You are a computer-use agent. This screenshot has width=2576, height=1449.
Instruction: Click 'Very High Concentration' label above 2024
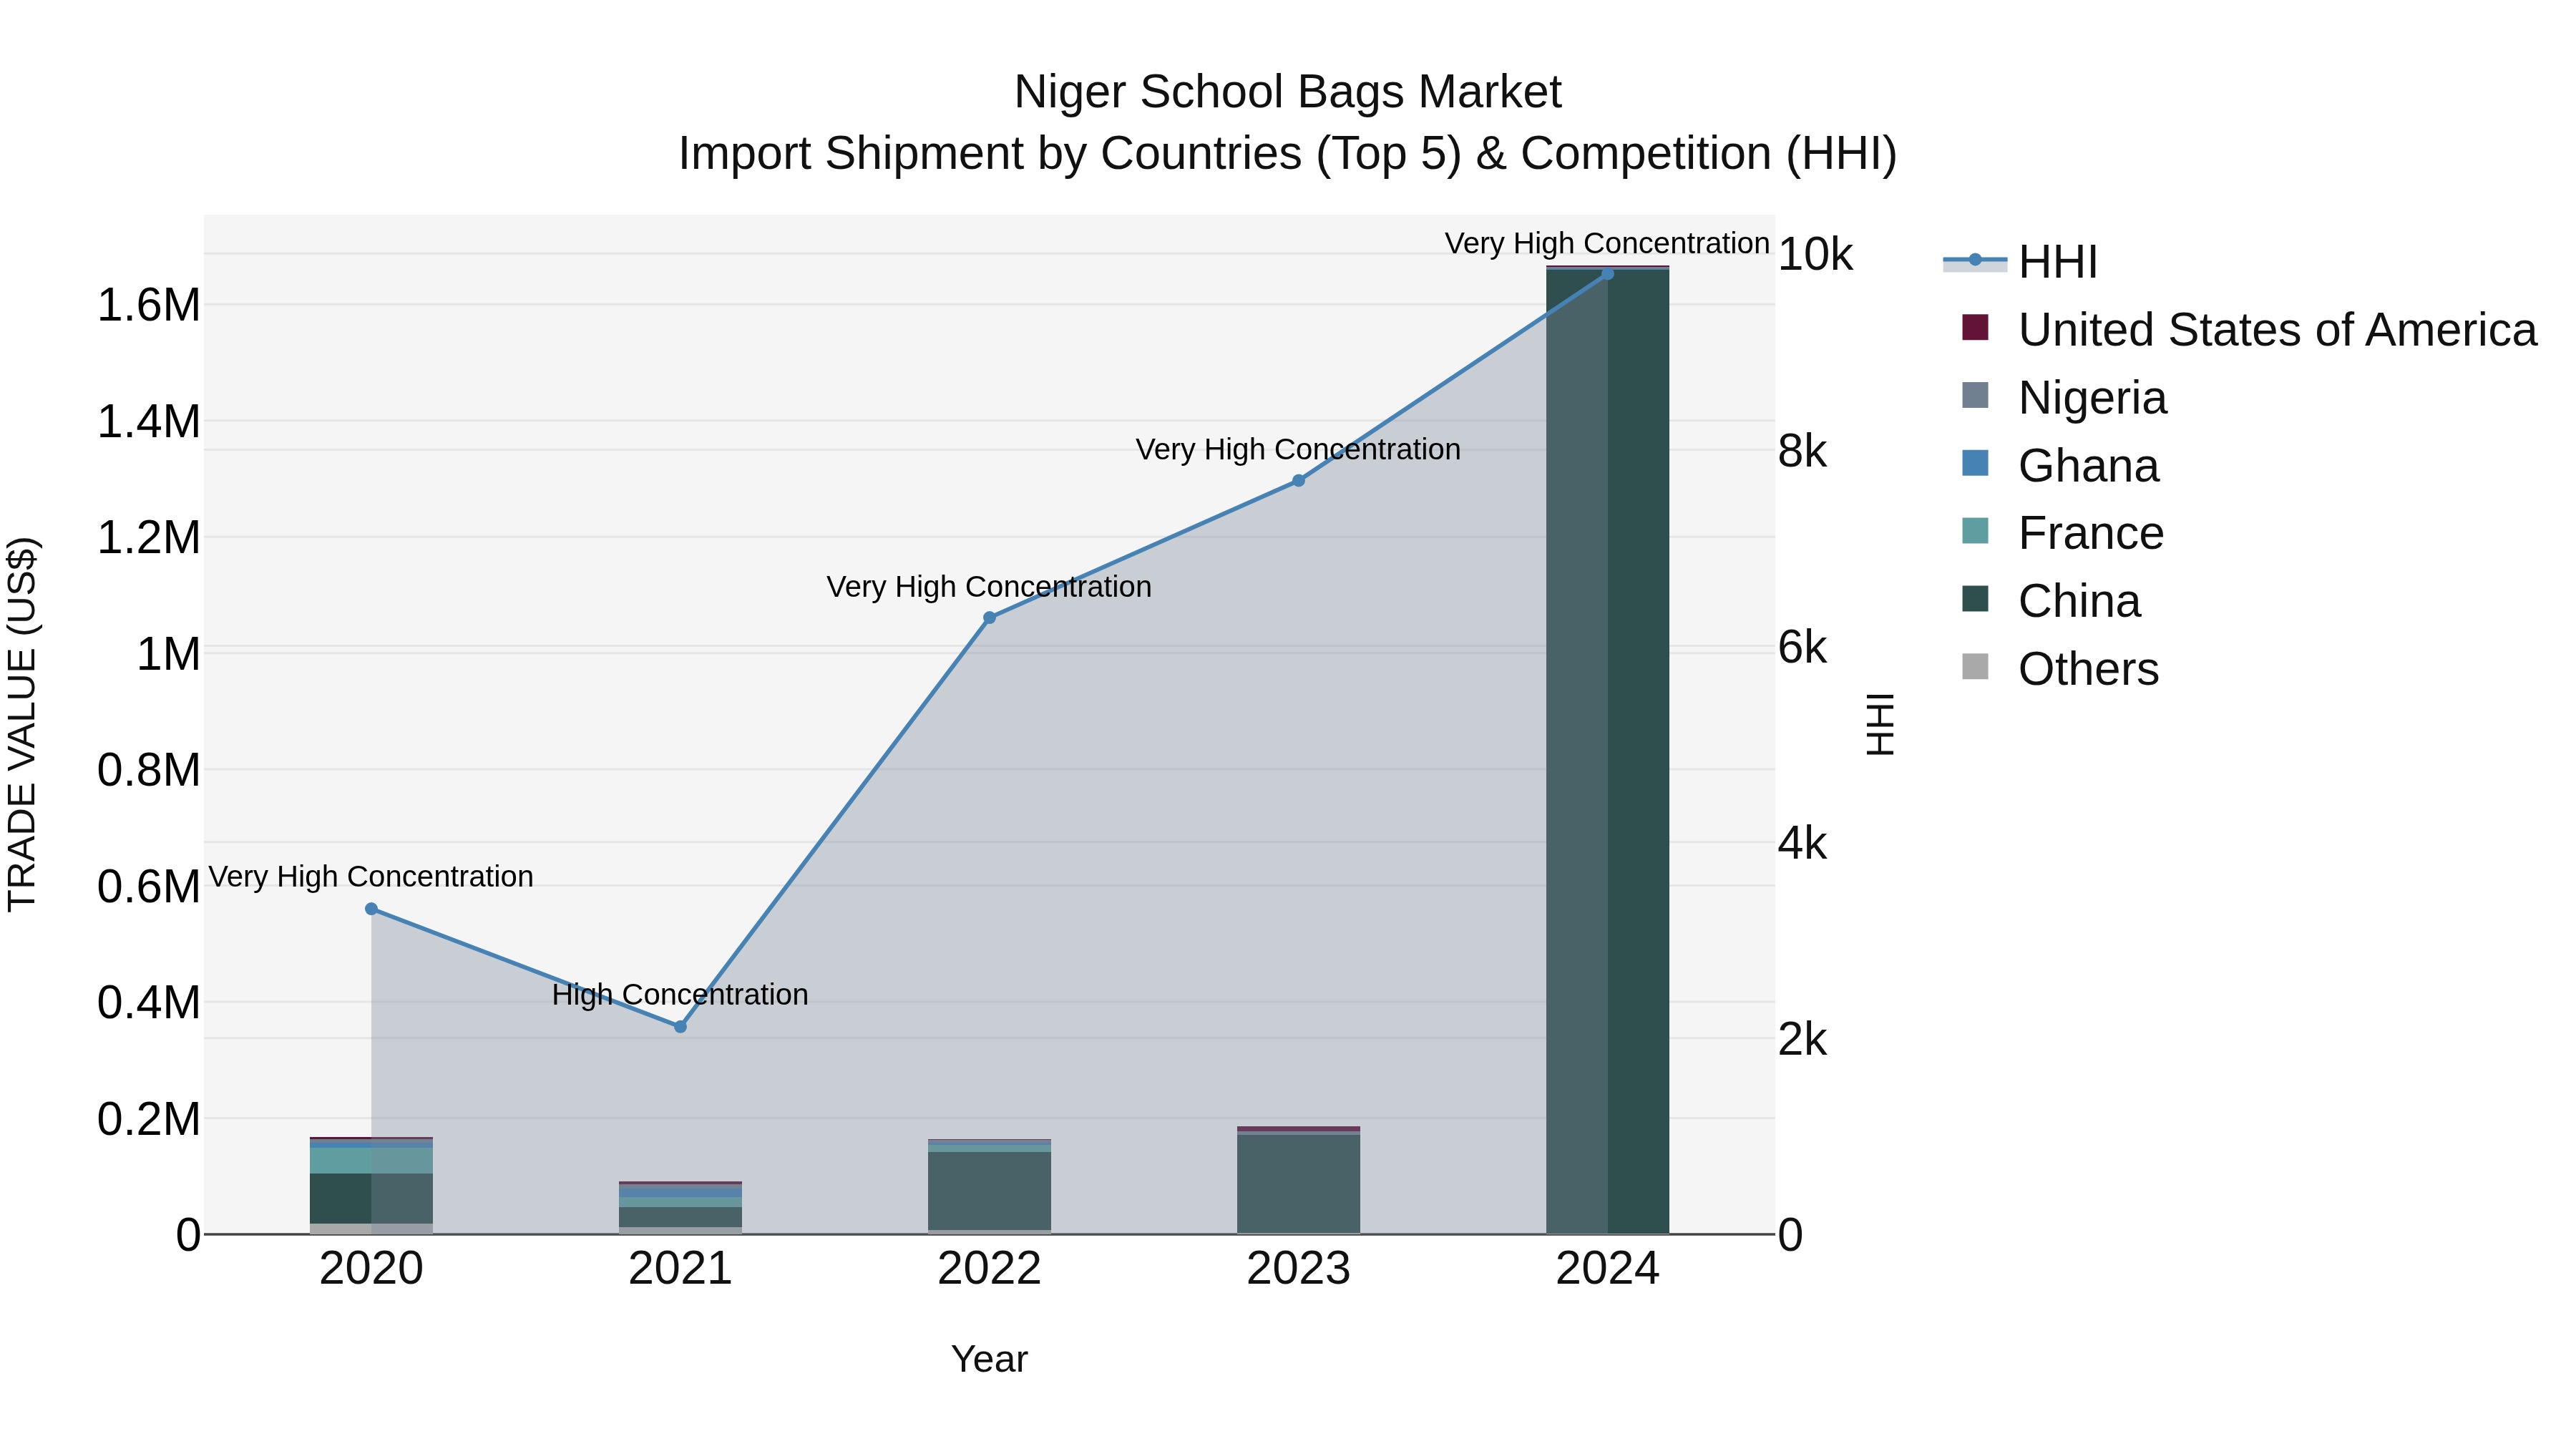coord(1607,244)
